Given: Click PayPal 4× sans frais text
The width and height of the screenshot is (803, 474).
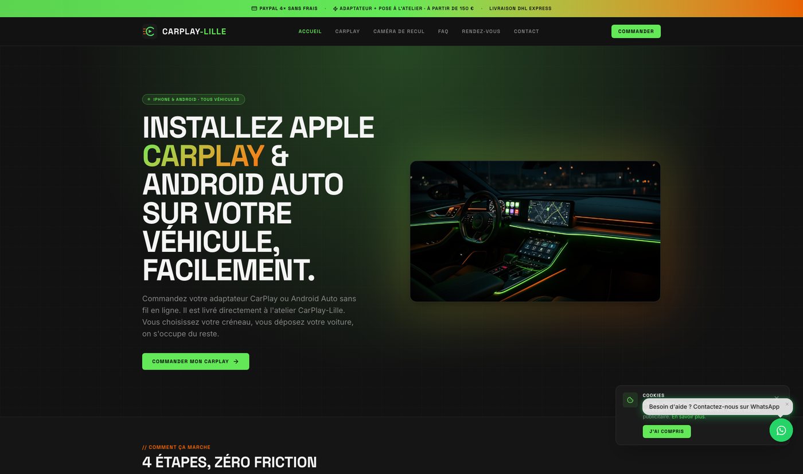Looking at the screenshot, I should (289, 9).
